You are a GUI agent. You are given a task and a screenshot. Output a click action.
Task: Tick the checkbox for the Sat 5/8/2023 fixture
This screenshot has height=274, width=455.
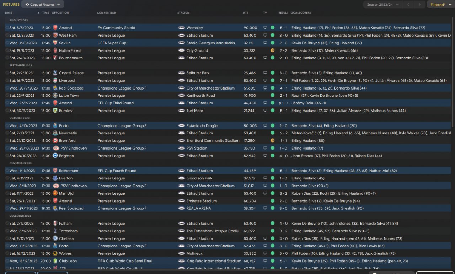(7, 28)
